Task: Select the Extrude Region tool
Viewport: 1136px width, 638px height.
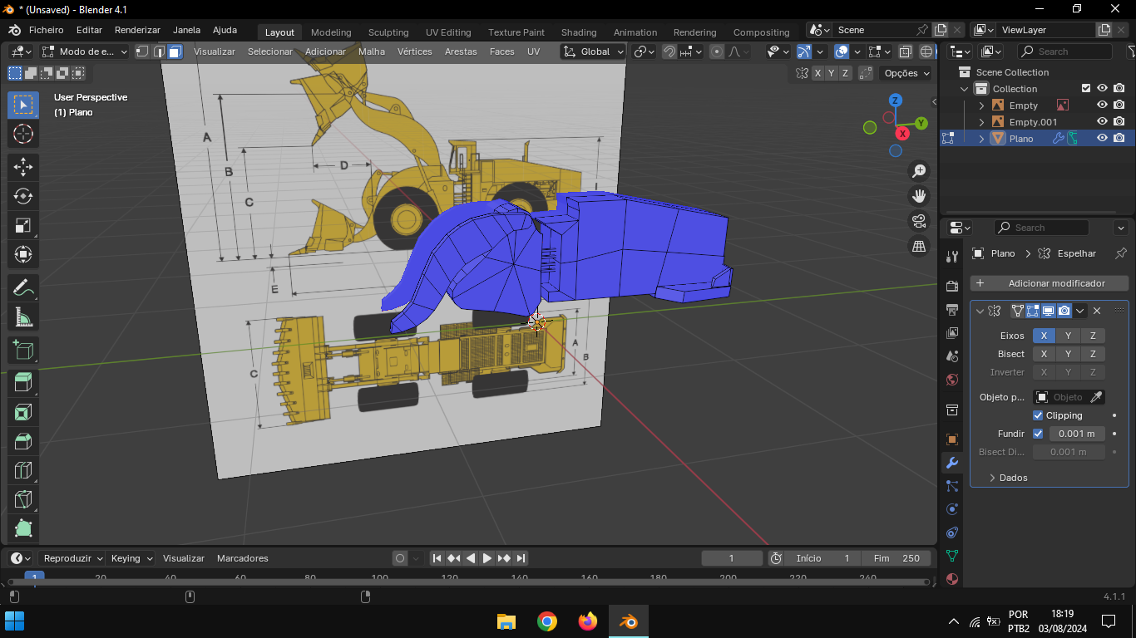Action: point(23,383)
